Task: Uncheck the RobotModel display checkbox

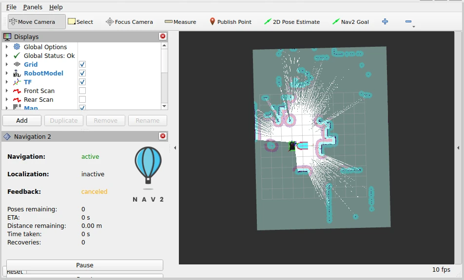Action: click(82, 73)
